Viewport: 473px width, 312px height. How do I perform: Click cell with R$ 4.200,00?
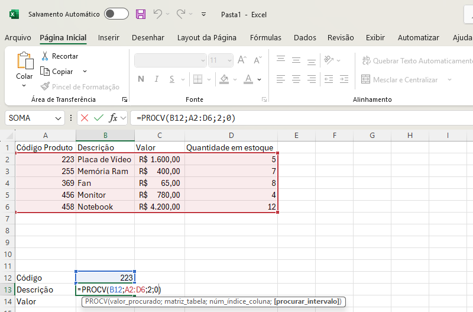(160, 207)
